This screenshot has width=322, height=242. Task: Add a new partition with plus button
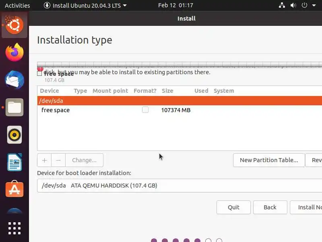[44, 160]
